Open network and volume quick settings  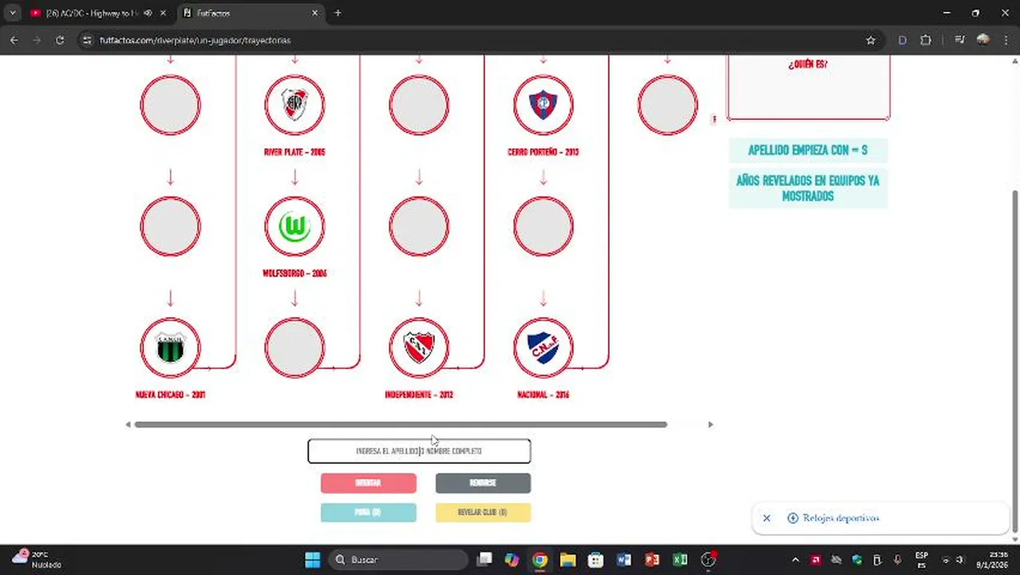pyautogui.click(x=953, y=560)
